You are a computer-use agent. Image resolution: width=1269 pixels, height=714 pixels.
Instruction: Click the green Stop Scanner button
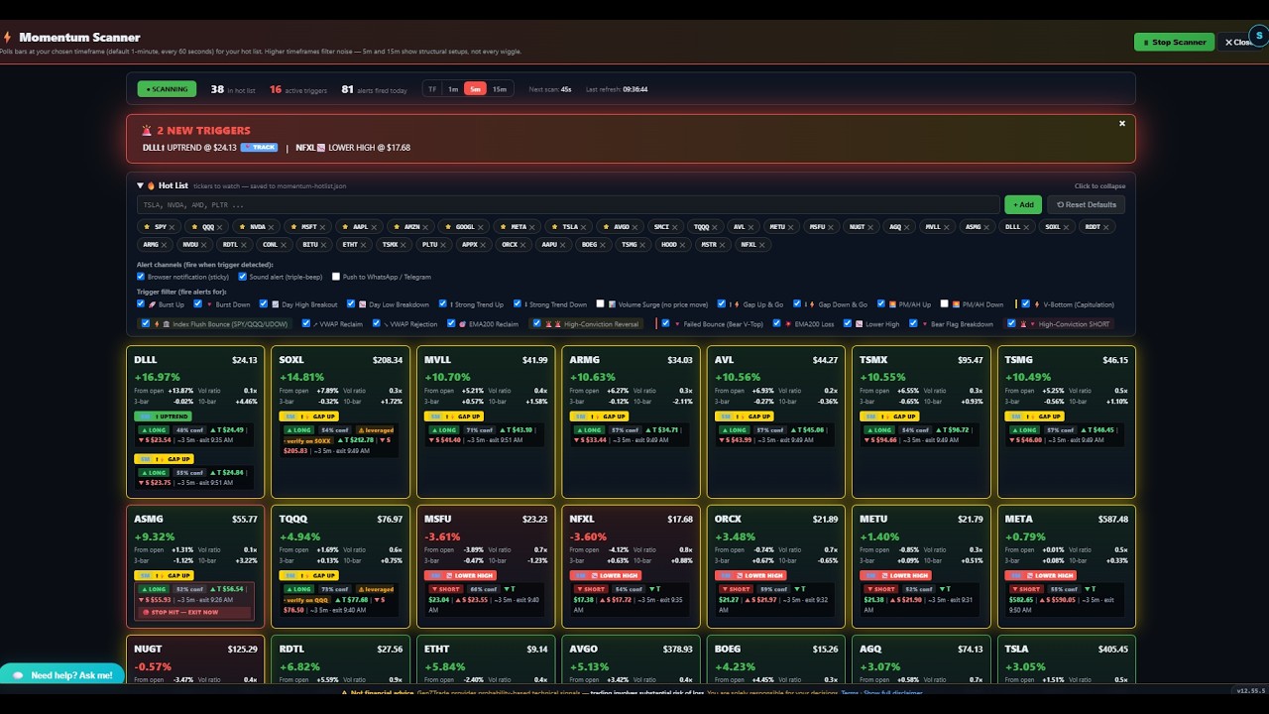click(x=1174, y=42)
